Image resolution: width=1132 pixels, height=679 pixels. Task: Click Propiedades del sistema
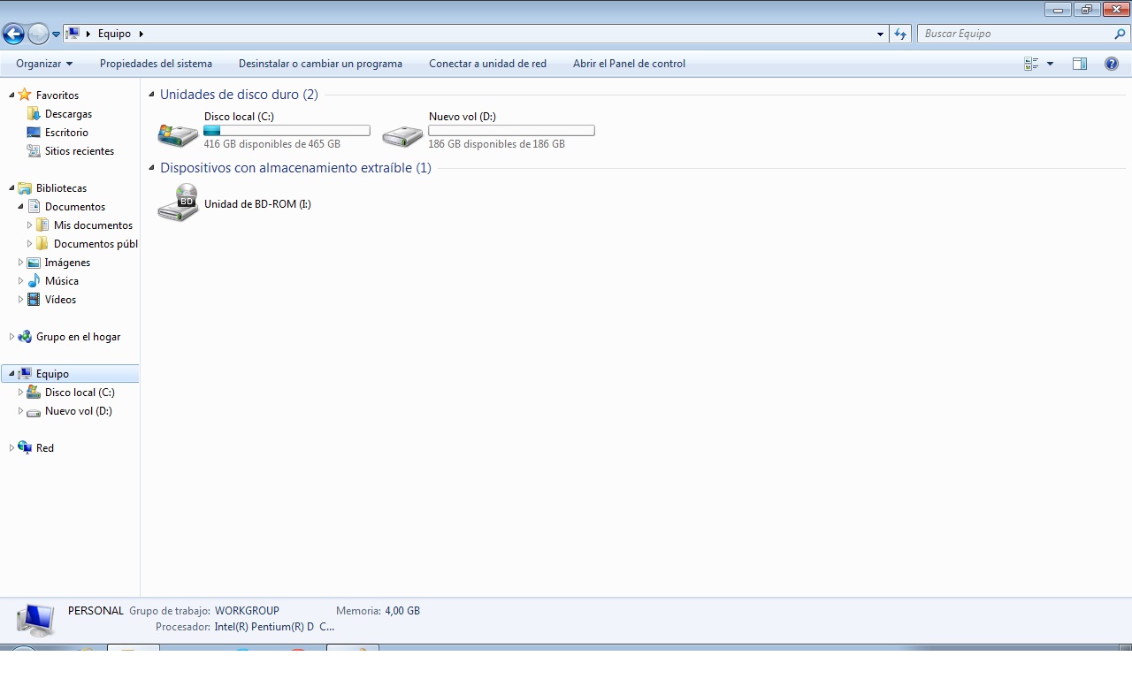pyautogui.click(x=156, y=64)
